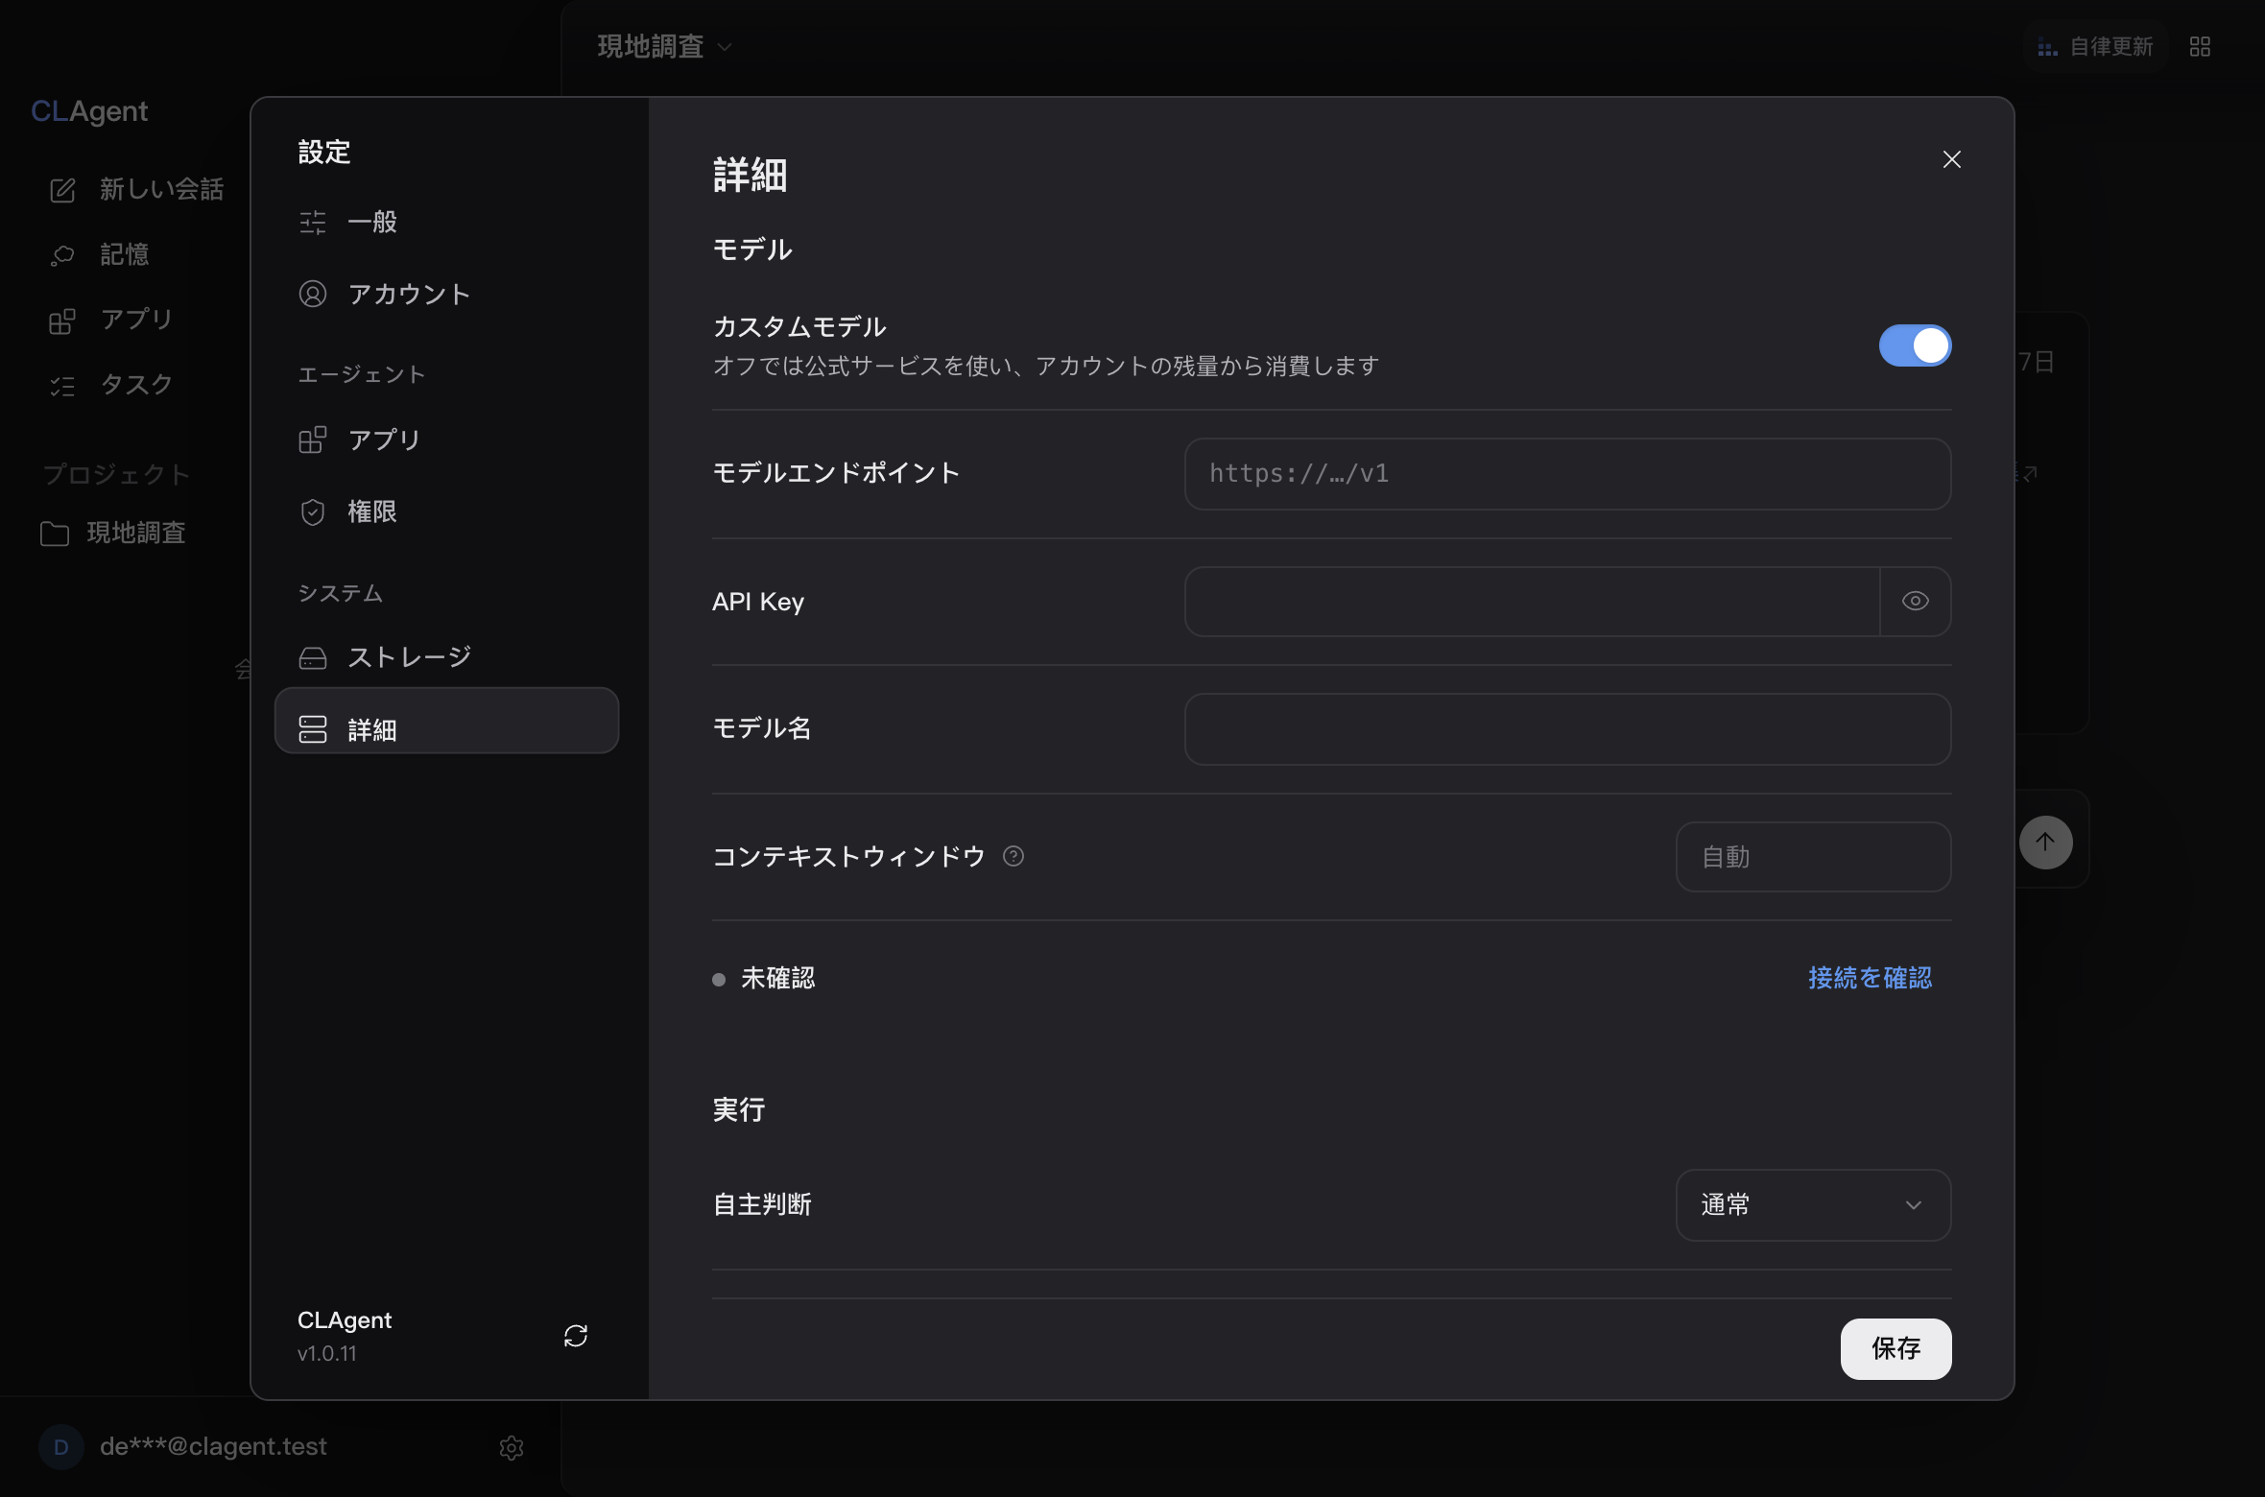This screenshot has width=2265, height=1497.
Task: Open 一般 settings section
Action: [446, 222]
